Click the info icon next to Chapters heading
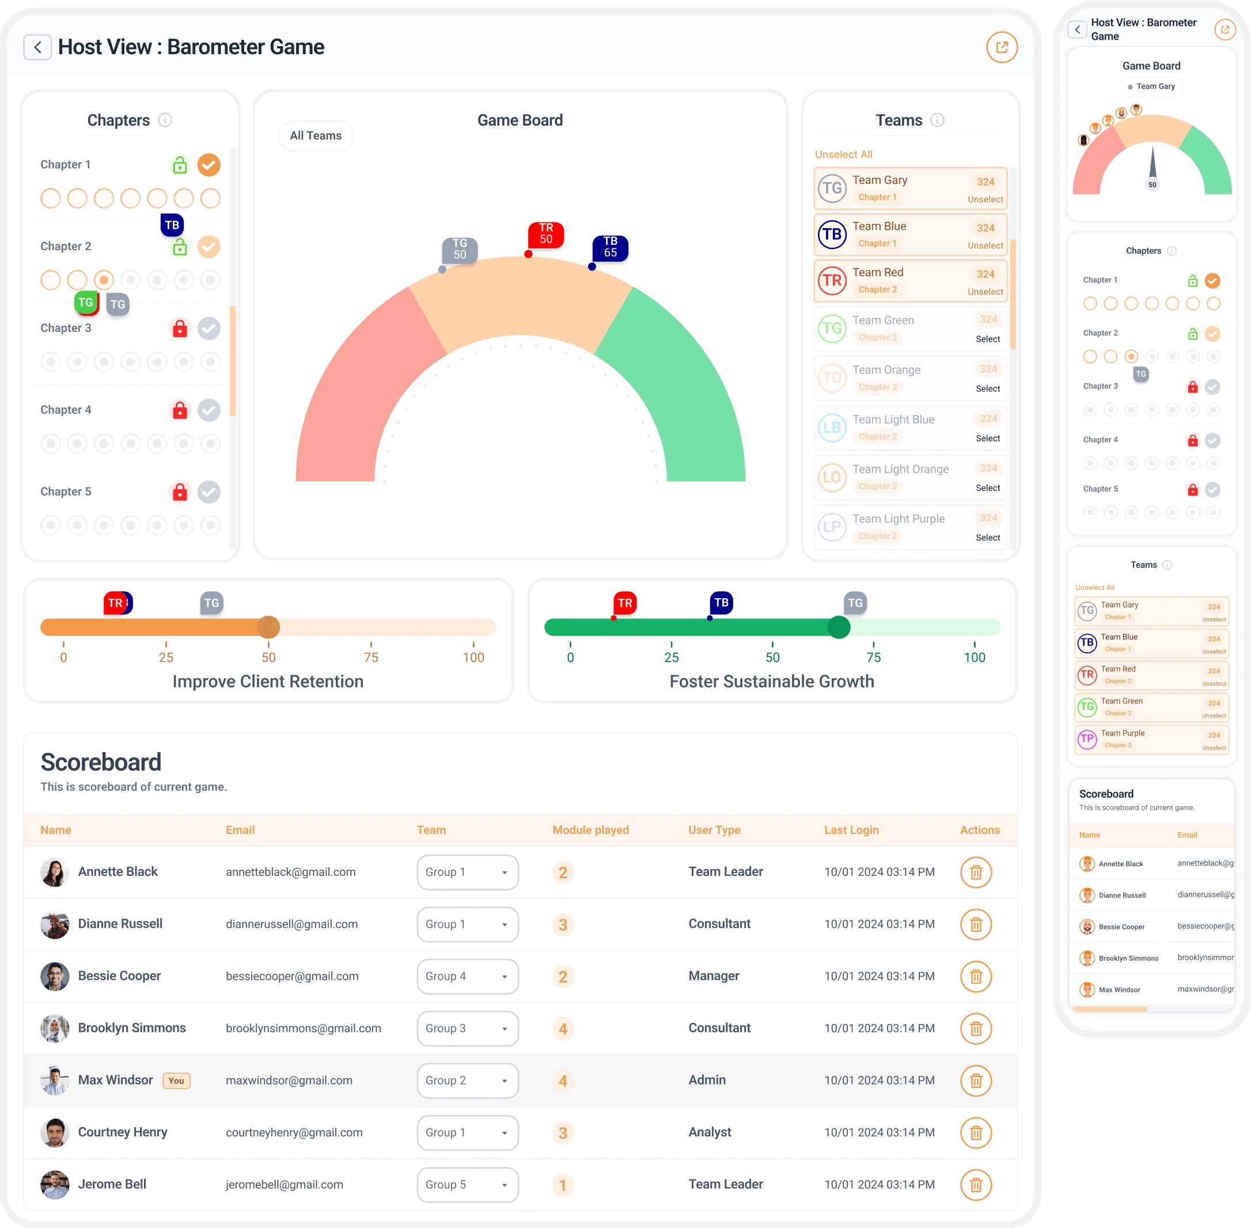Image resolution: width=1251 pixels, height=1228 pixels. click(165, 120)
